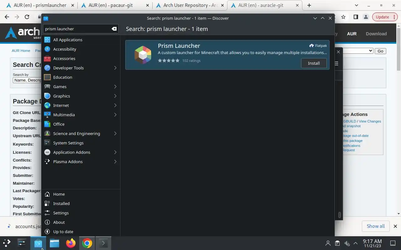
Task: Open Discover from the taskbar
Action: point(38,243)
